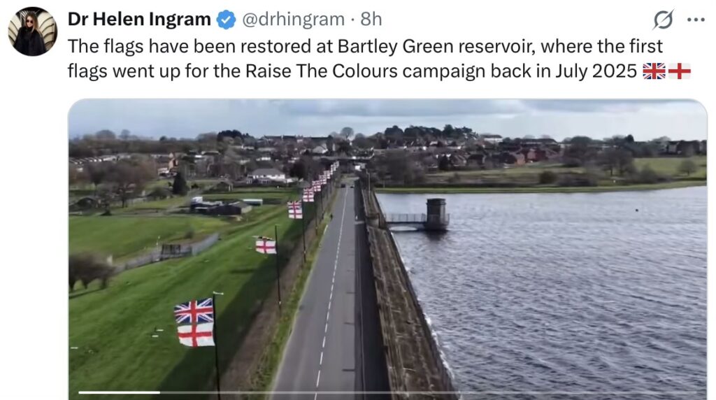Click the blue verified checkmark badge
The height and width of the screenshot is (400, 716).
226,20
